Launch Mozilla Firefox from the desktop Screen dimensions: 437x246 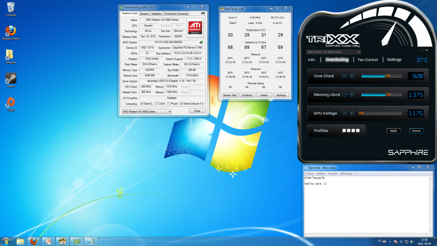tap(11, 32)
